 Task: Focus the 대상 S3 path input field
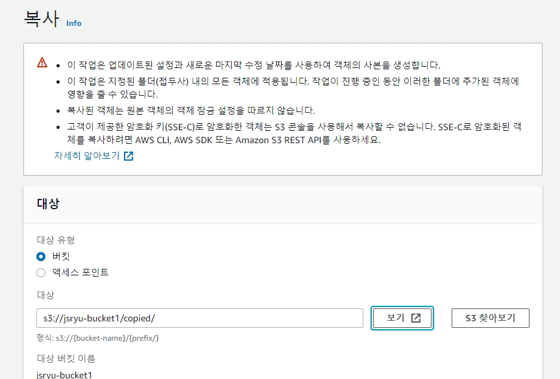click(x=200, y=318)
